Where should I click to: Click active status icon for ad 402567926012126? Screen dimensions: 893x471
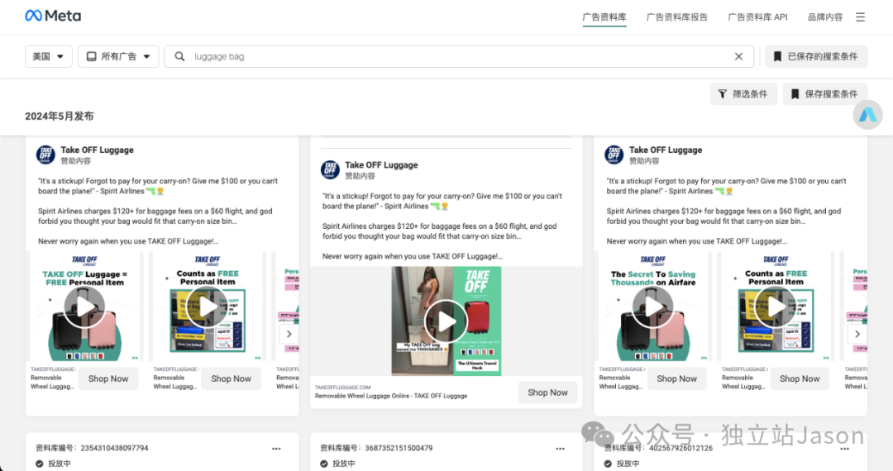point(608,464)
